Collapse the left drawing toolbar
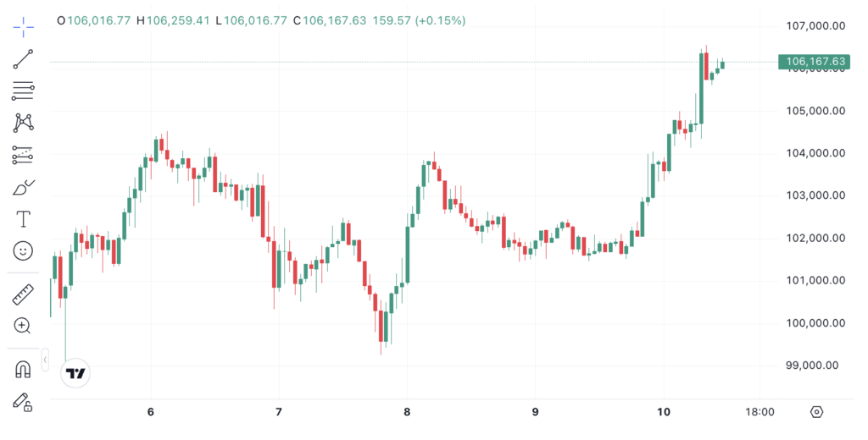 pos(45,360)
